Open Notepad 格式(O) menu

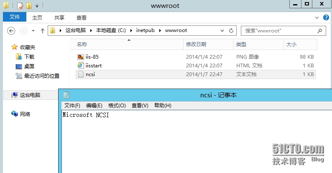click(117, 106)
